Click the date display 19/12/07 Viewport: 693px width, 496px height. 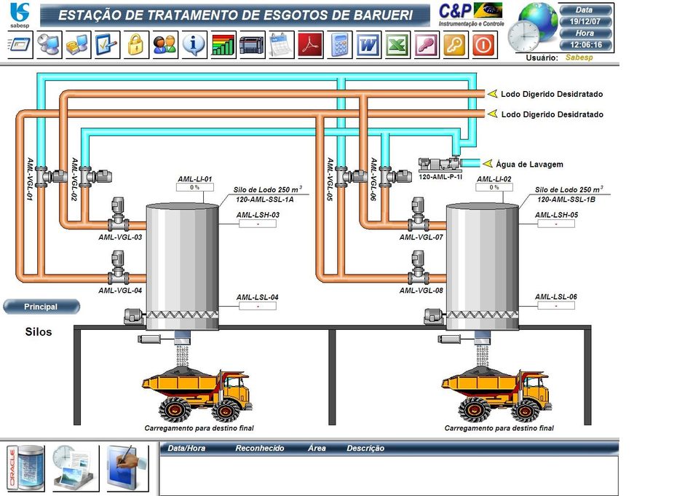[585, 21]
